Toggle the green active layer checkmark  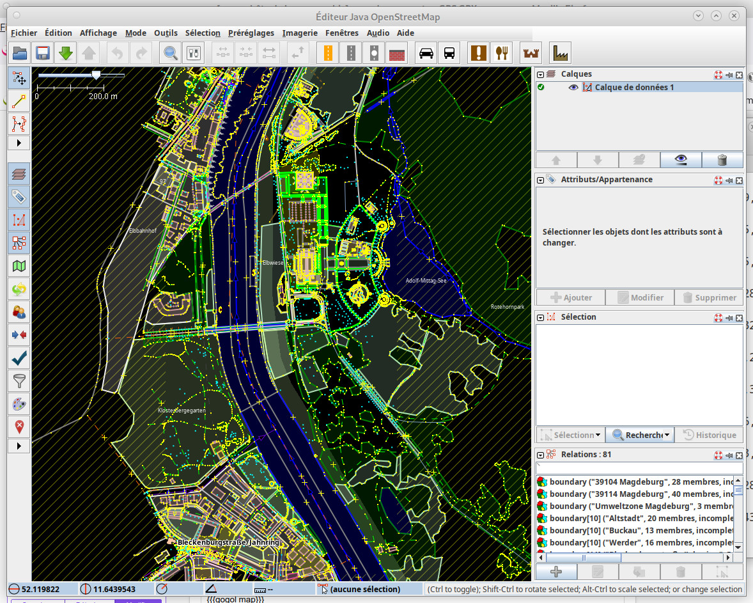point(541,88)
